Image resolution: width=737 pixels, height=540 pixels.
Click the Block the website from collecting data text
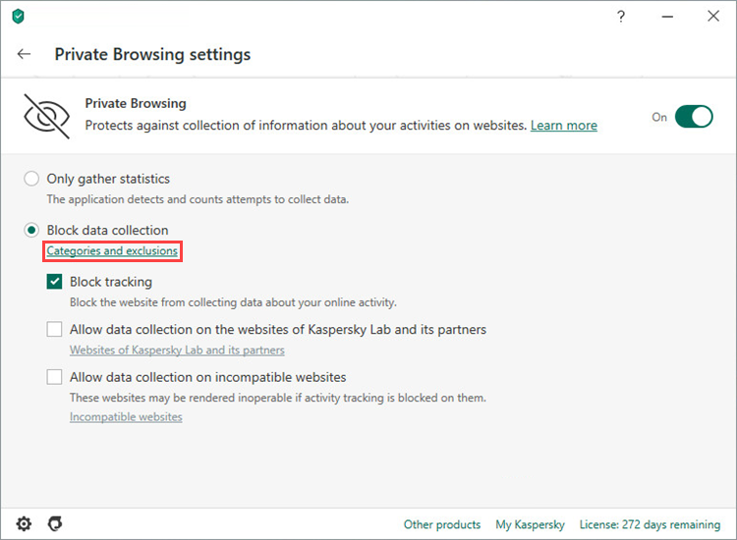click(233, 302)
